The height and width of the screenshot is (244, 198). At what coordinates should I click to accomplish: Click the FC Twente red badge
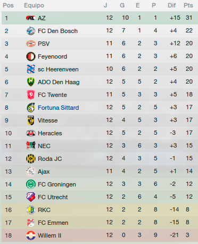pos(31,95)
